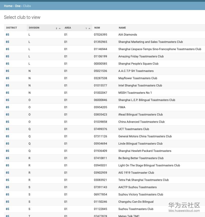Select club number 03945031
Image resolution: width=205 pixels, height=217 pixels.
(100, 165)
